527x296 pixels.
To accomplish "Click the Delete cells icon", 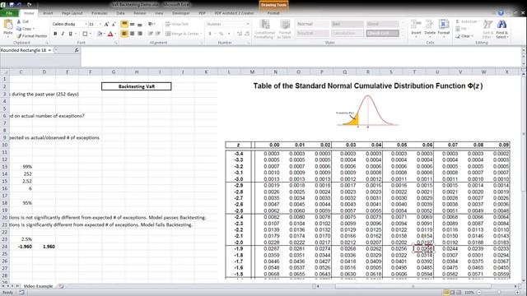I will click(430, 25).
